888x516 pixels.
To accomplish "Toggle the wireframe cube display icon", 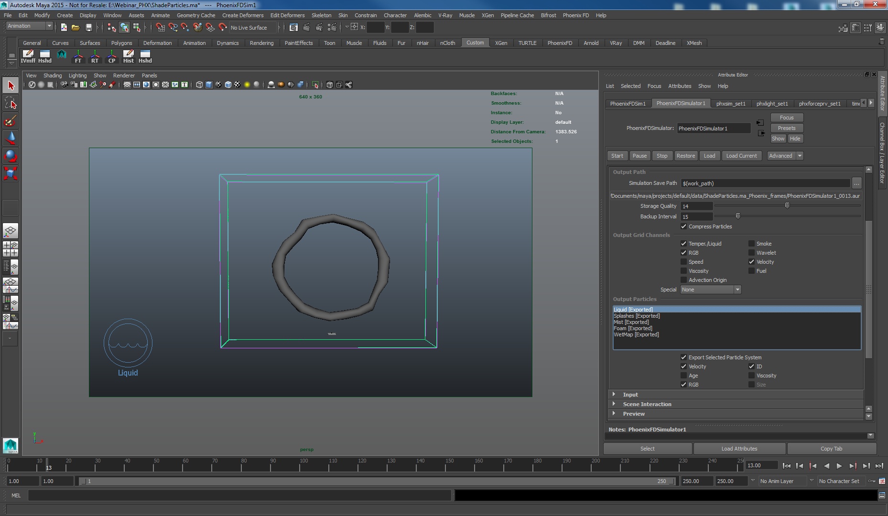I will pyautogui.click(x=199, y=85).
